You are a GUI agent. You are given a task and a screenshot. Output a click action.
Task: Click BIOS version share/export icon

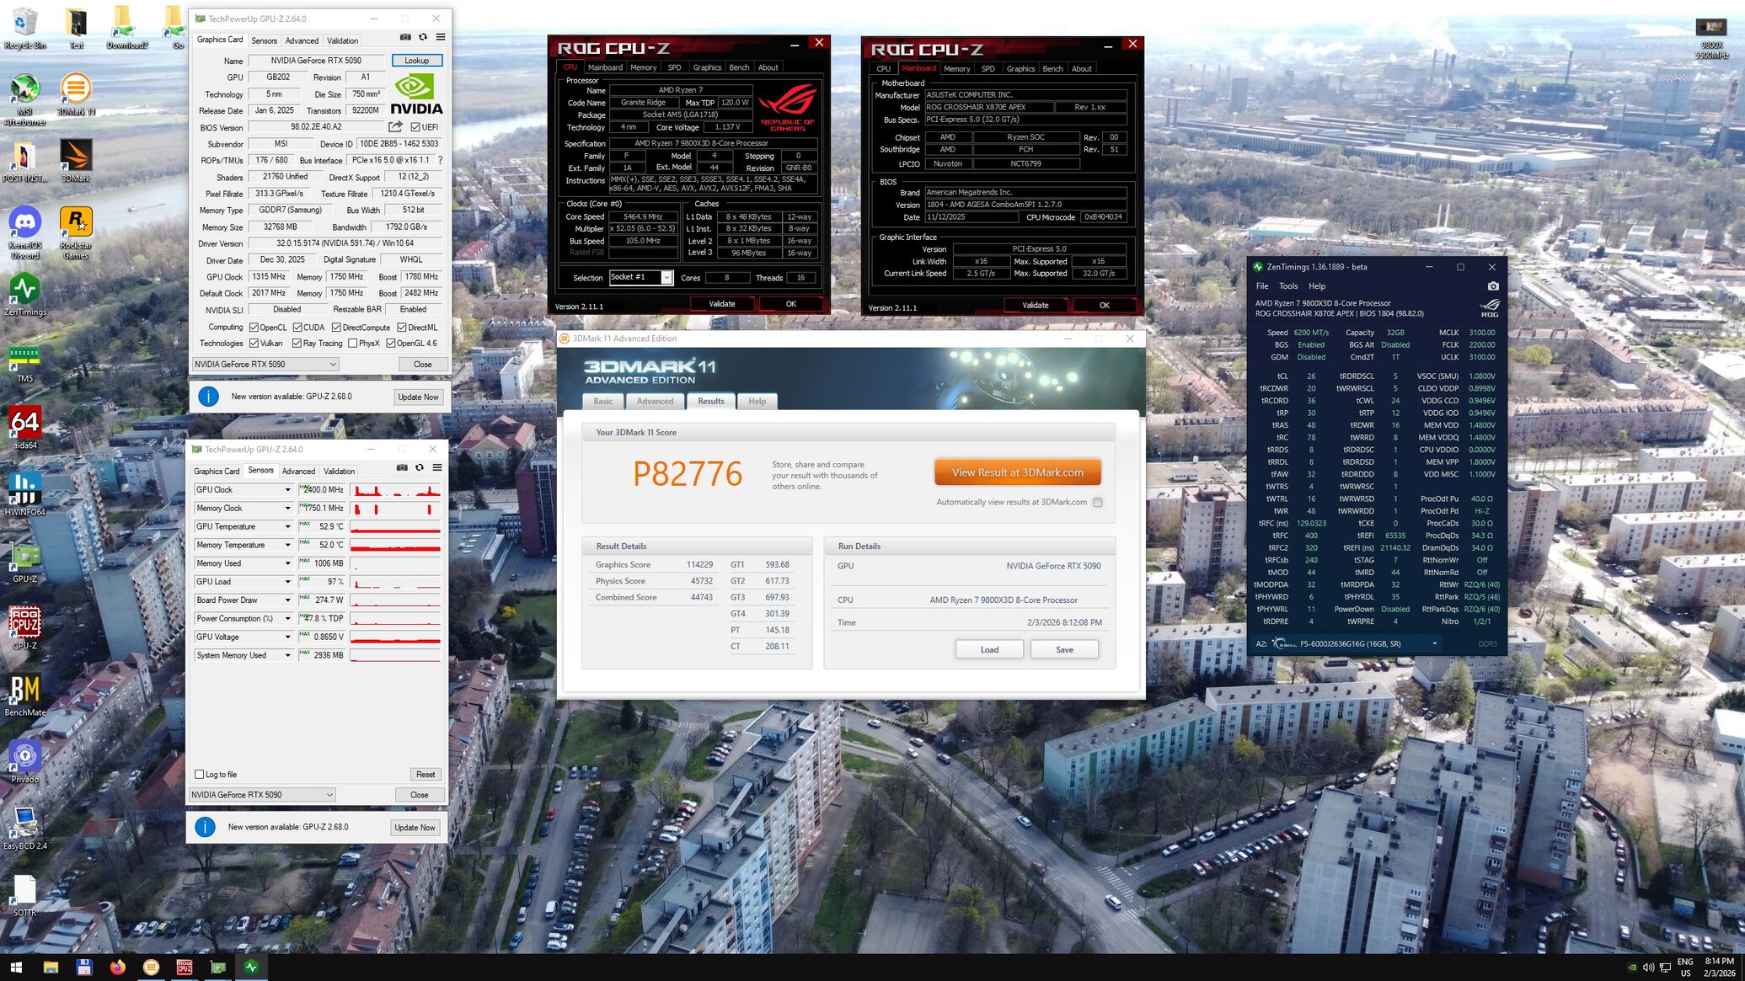[x=395, y=127]
